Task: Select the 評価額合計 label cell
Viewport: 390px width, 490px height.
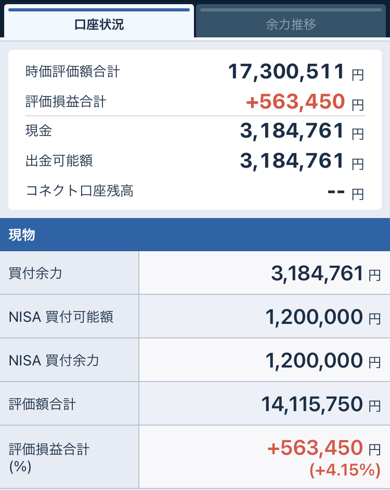Action: point(69,404)
